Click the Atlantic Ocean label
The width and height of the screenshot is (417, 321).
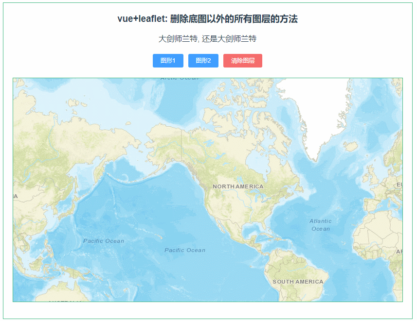[321, 225]
